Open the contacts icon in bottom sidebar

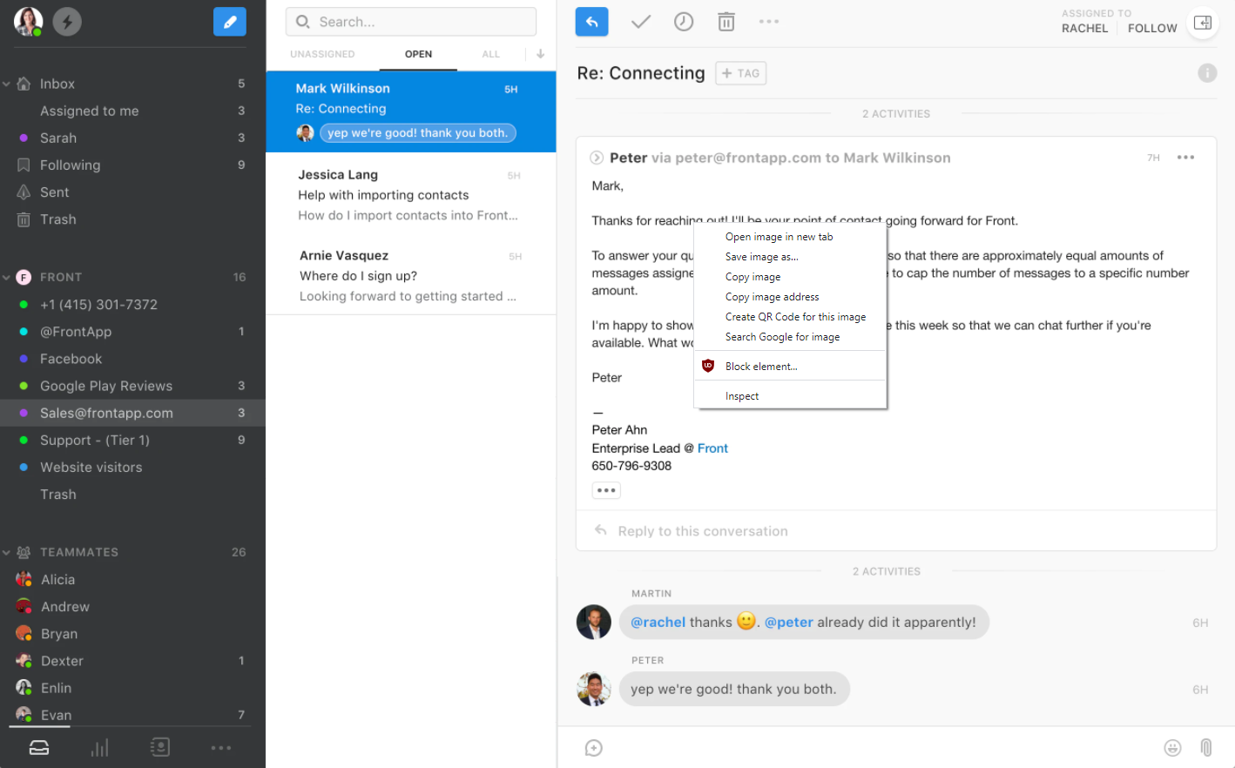point(160,747)
